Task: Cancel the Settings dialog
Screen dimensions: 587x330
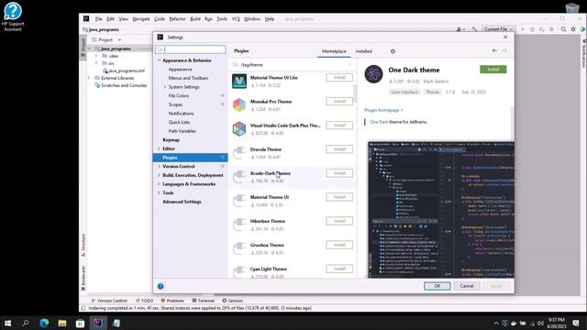Action: [467, 286]
